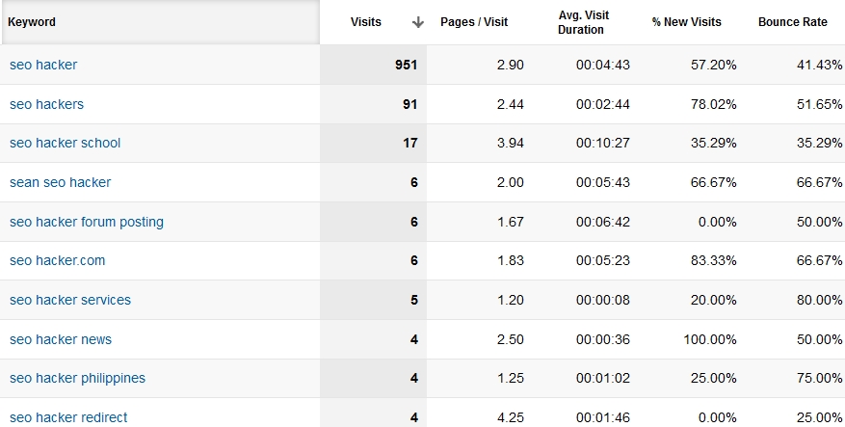Open 'seo hacker redirect' keyword link
Screen dimensions: 845x427
click(68, 417)
